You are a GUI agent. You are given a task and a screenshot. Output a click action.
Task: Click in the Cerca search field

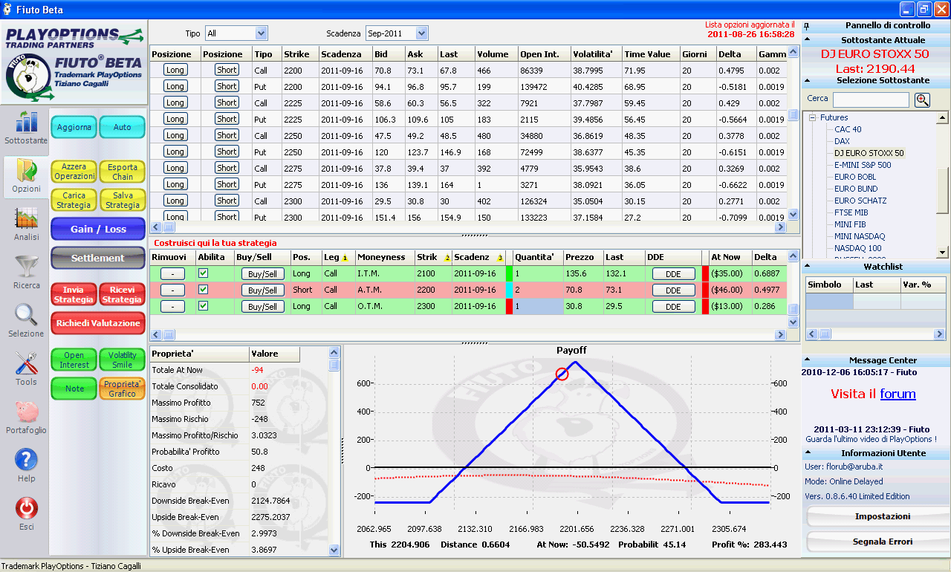pyautogui.click(x=871, y=100)
